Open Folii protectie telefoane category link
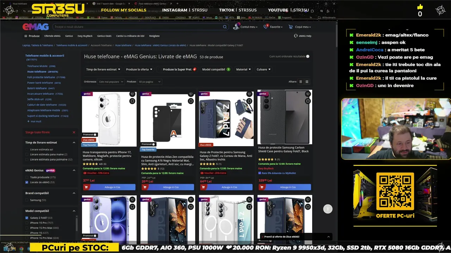This screenshot has width=451, height=253. [41, 77]
